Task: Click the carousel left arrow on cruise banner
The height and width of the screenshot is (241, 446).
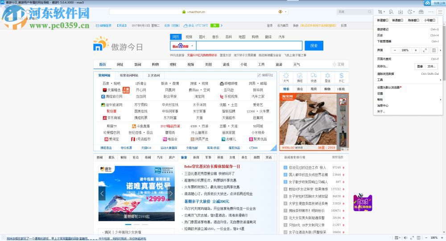Action: click(102, 193)
